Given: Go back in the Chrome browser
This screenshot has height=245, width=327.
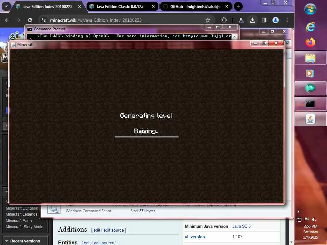Looking at the screenshot, I should pos(7,20).
